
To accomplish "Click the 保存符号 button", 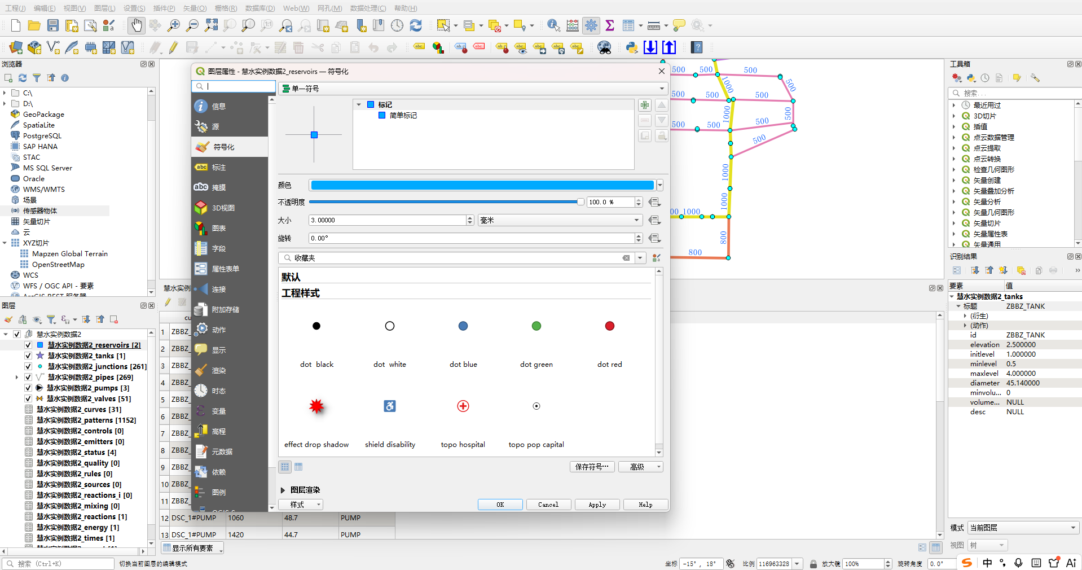I will click(x=592, y=467).
